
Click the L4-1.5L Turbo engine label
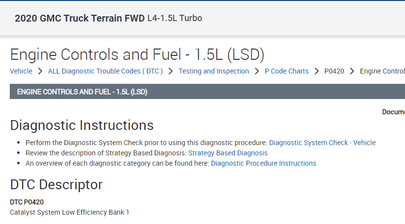pos(175,19)
